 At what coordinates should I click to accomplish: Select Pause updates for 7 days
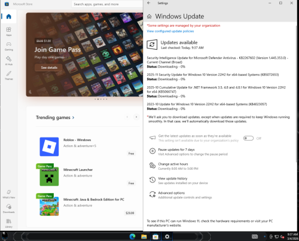click(x=188, y=152)
